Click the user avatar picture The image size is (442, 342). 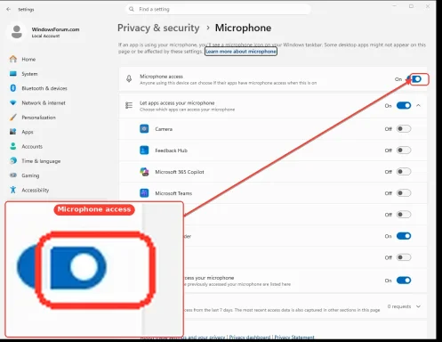(x=17, y=32)
